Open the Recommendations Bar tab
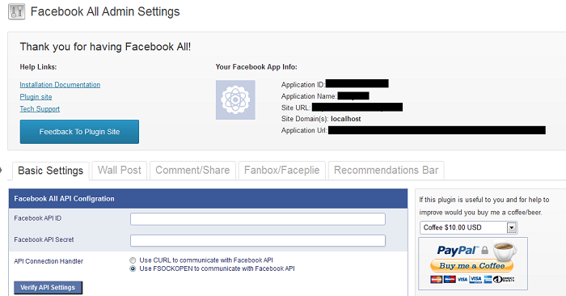Screen dimensions: 566x296 click(x=386, y=171)
